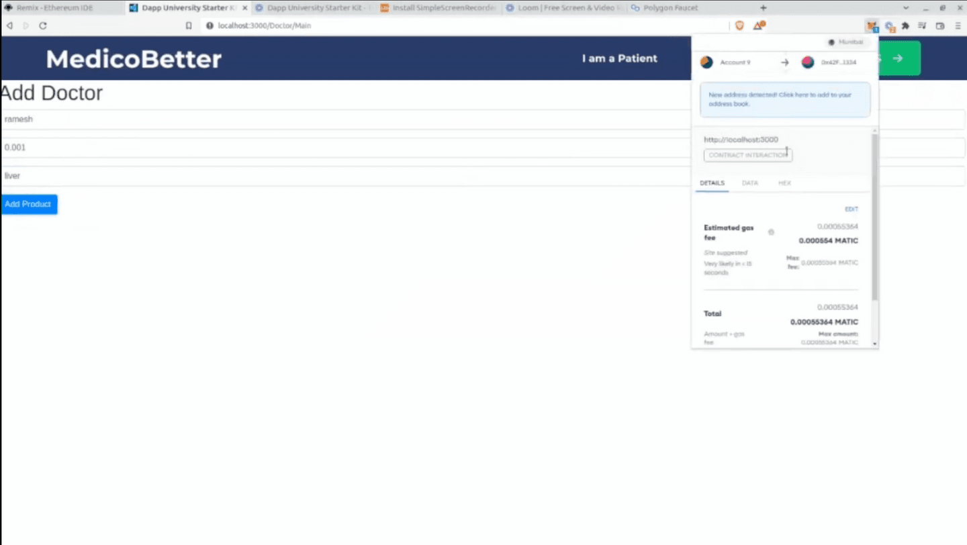
Task: Click the Estimated gas fee label
Action: click(729, 233)
